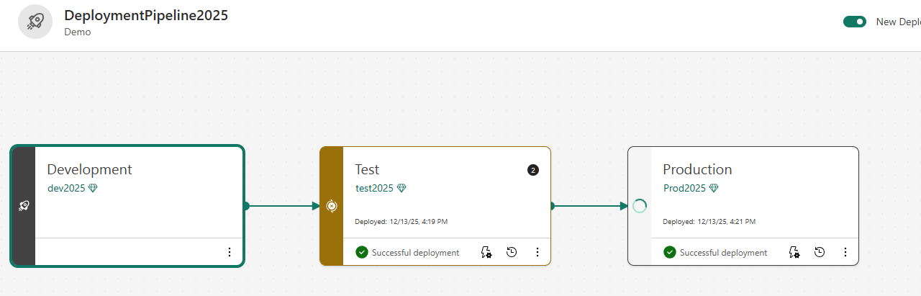Show the Production stage more options menu
Screen dimensions: 921x296
[x=845, y=252]
